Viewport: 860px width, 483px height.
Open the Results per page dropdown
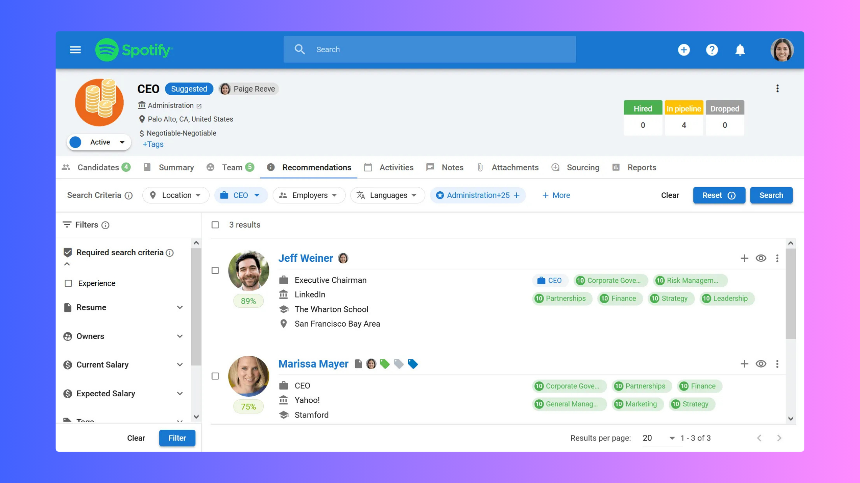[x=659, y=438]
